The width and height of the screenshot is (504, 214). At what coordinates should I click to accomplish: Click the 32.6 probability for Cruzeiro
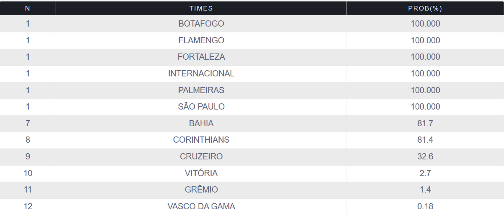coord(425,156)
